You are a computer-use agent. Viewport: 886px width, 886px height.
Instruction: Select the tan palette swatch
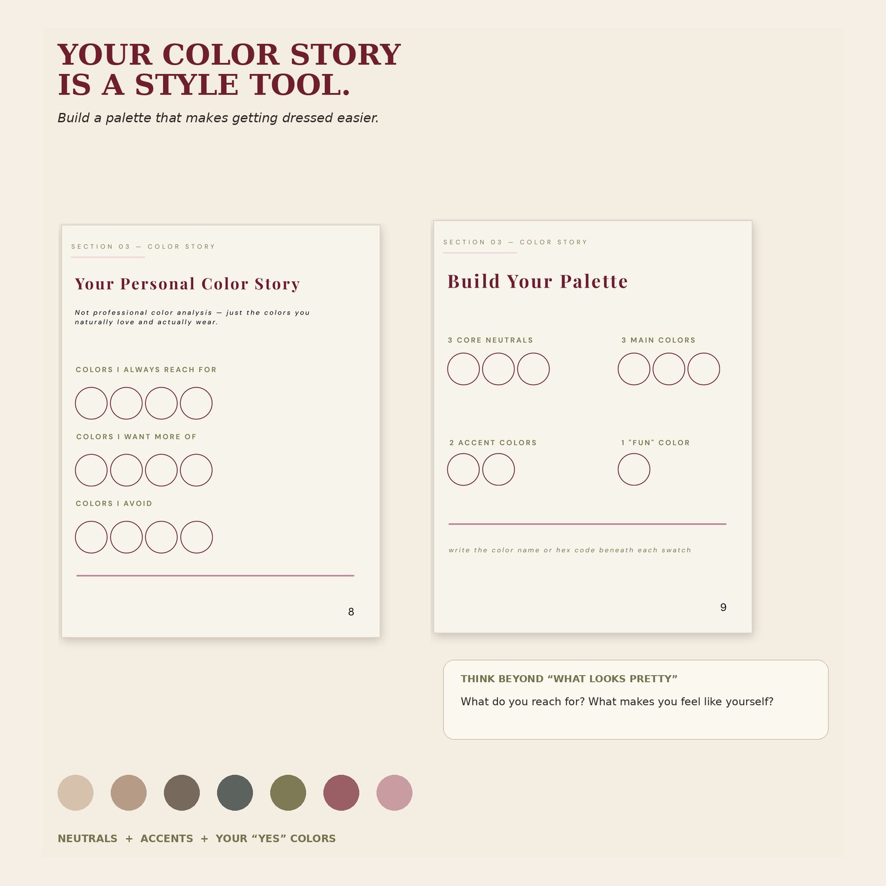tap(129, 793)
